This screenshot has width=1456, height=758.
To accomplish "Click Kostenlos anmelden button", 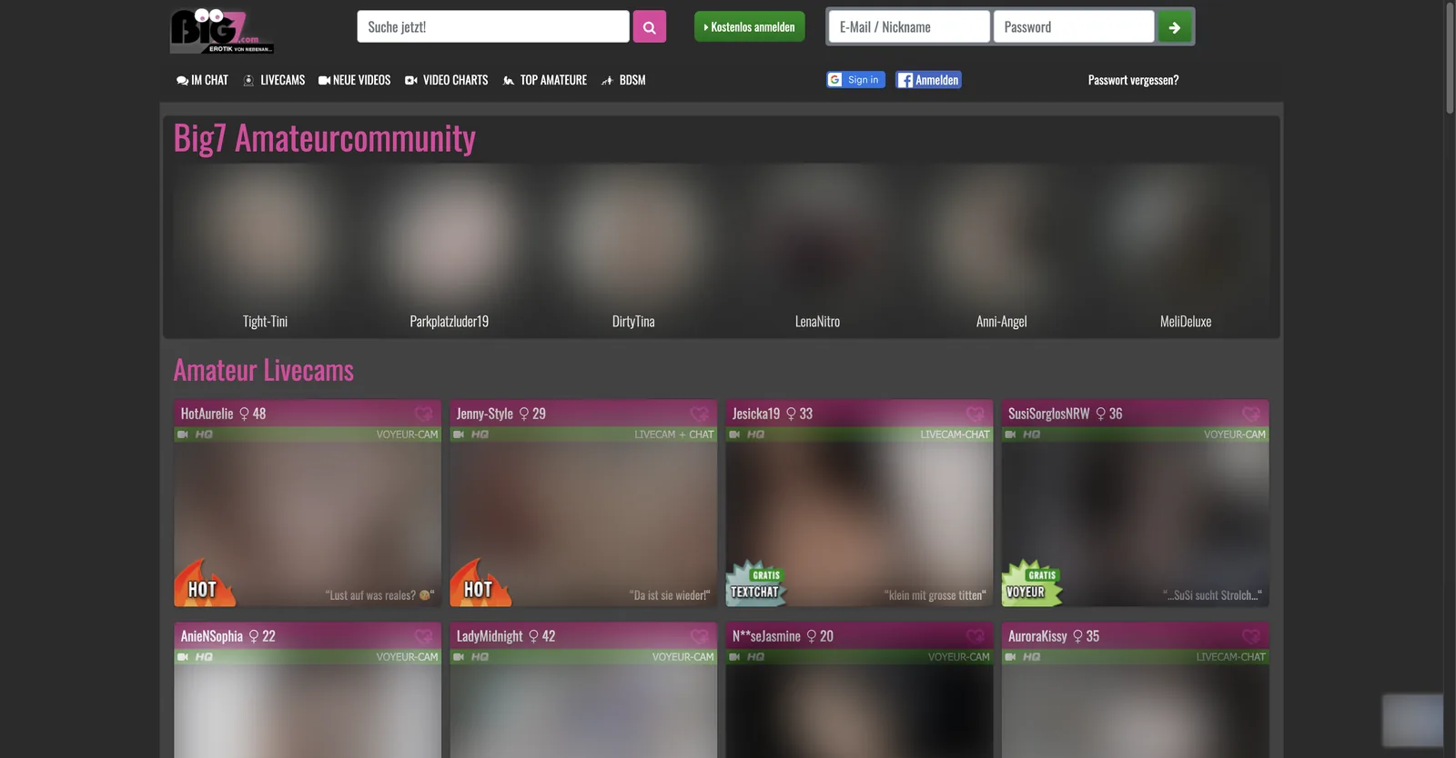I will coord(749,27).
